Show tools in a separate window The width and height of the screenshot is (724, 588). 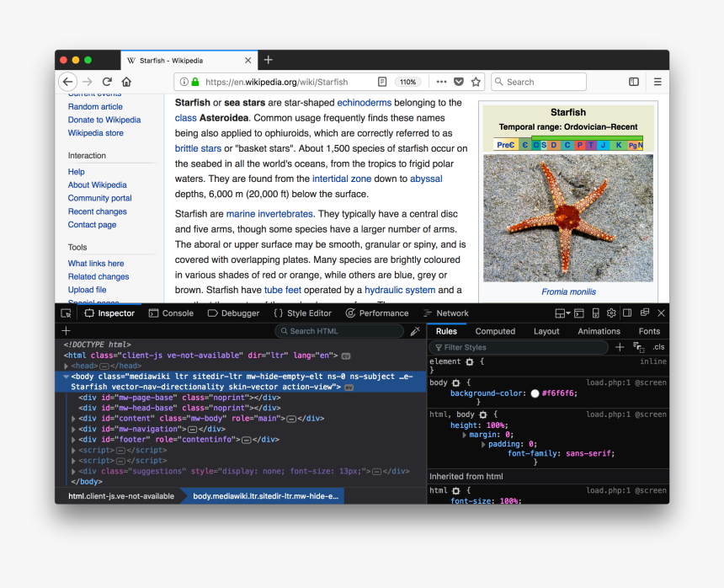[x=645, y=313]
